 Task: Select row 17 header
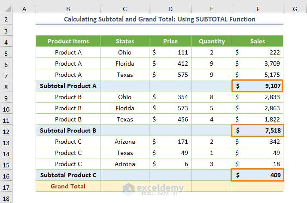[6, 187]
